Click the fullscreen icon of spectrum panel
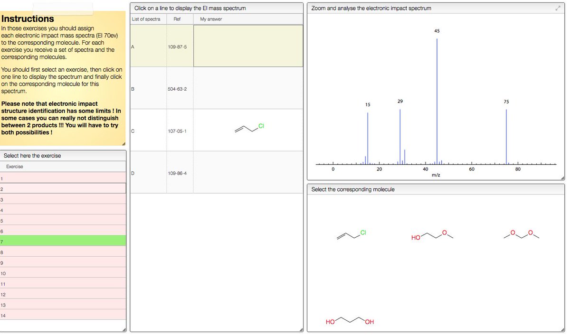Viewport: 570px width, 335px height. 558,8
